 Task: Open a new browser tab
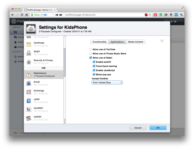(x=60, y=10)
